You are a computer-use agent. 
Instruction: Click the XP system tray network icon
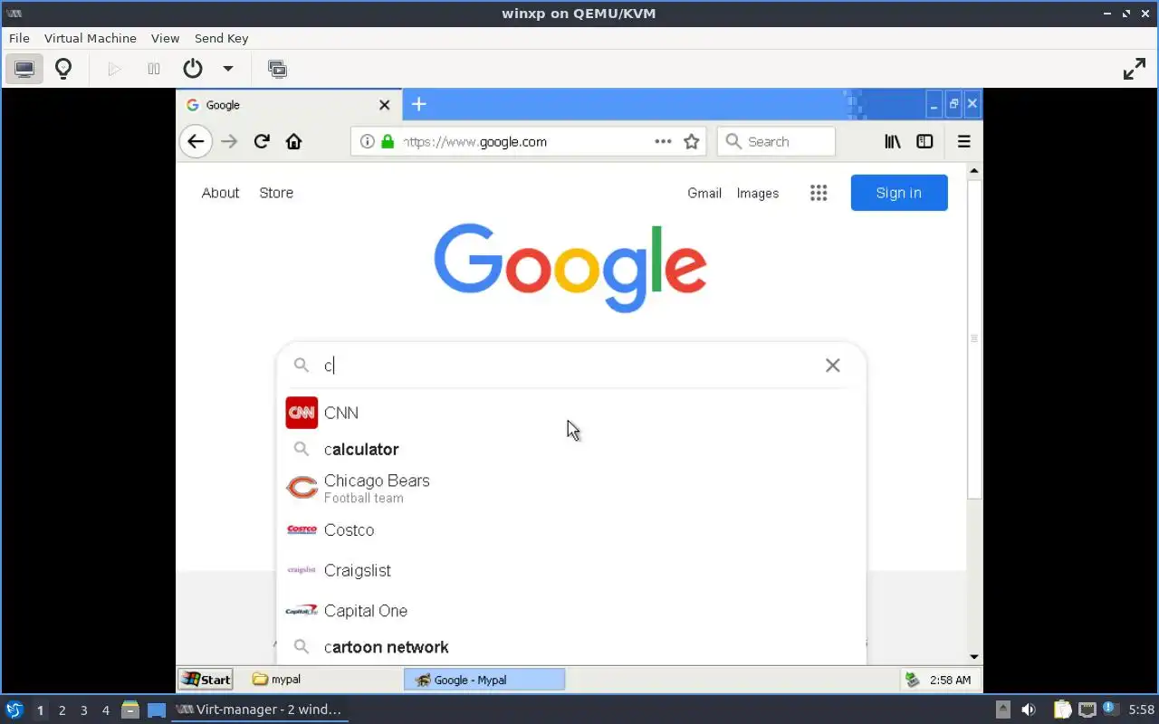[x=913, y=679]
